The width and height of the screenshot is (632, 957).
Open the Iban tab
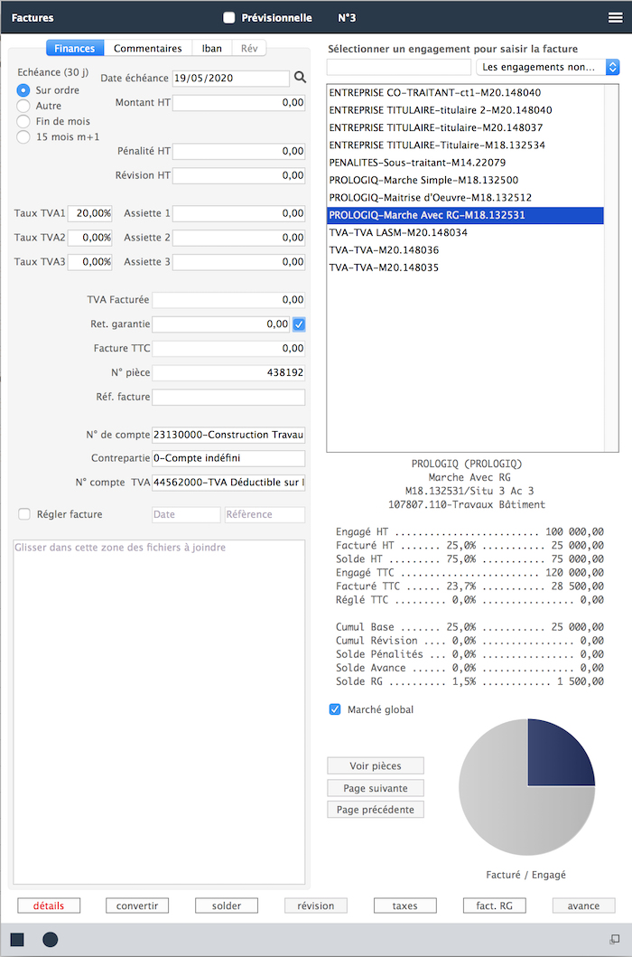click(x=211, y=48)
